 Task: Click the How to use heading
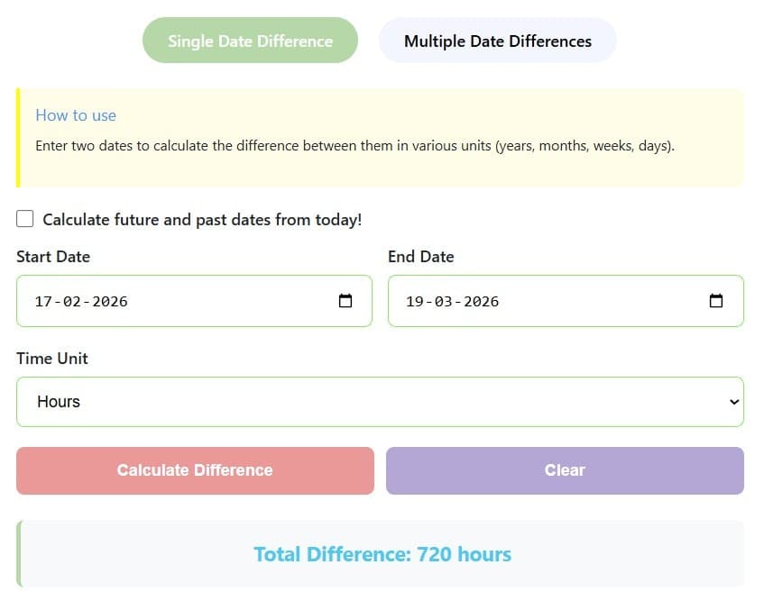pos(76,115)
